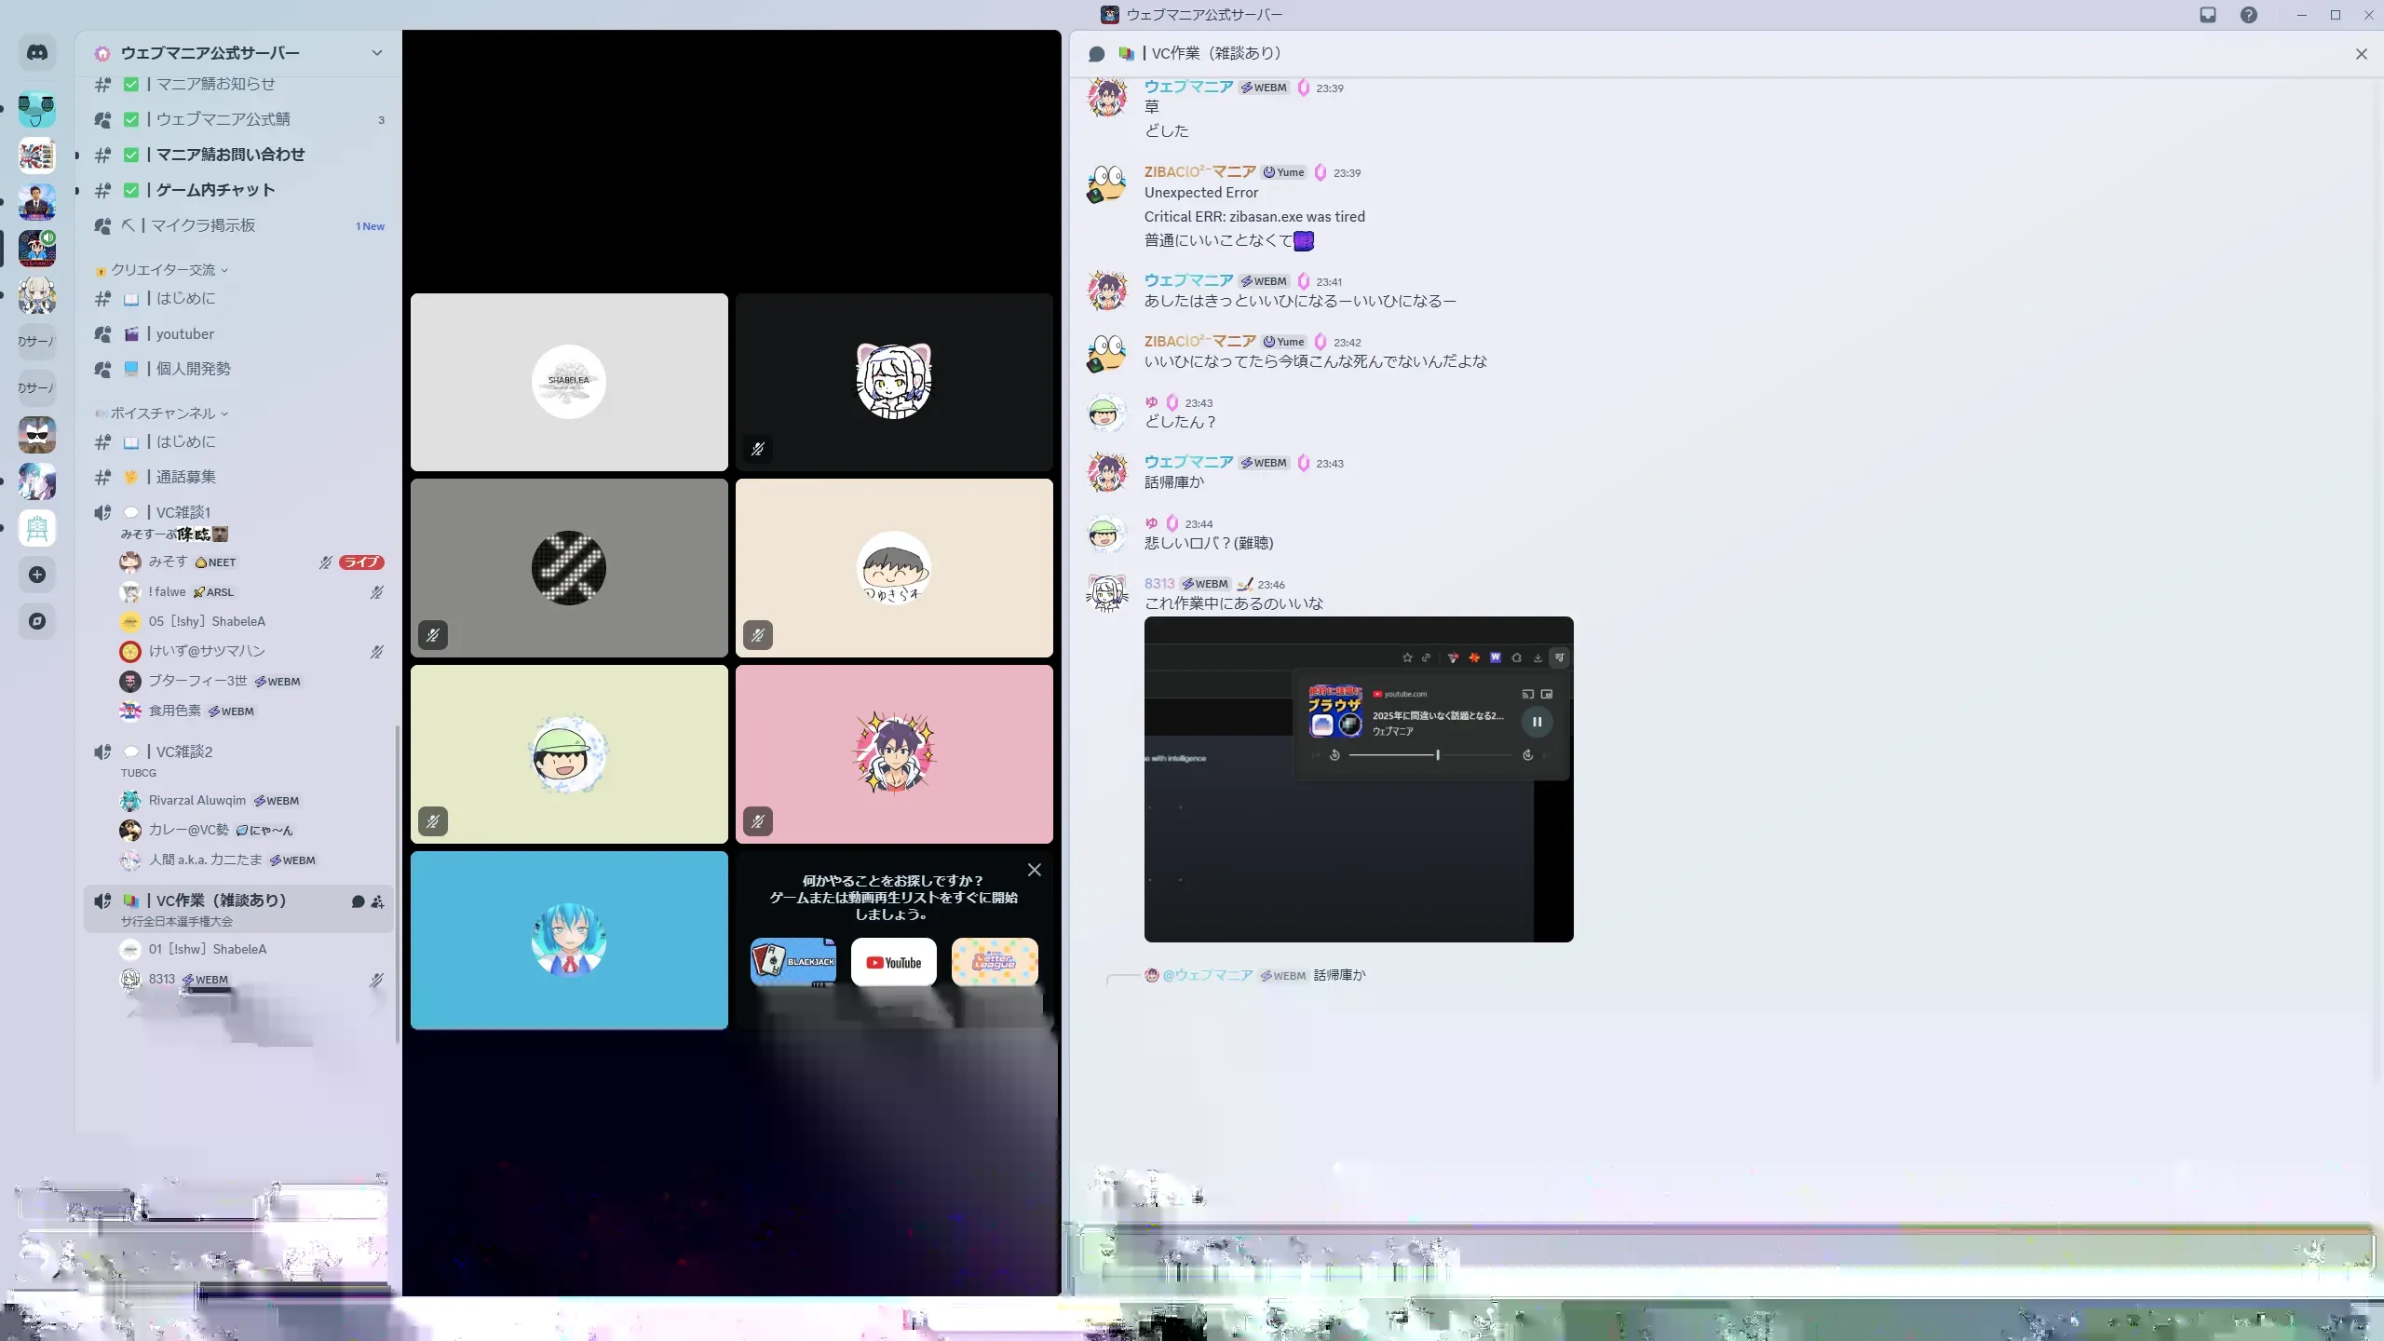Click invite people icon on VC作業 channel
Viewport: 2384px width, 1341px height.
377,901
